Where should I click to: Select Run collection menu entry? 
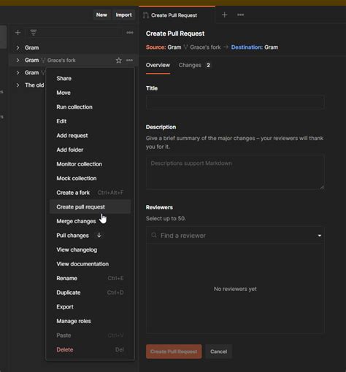(90, 107)
